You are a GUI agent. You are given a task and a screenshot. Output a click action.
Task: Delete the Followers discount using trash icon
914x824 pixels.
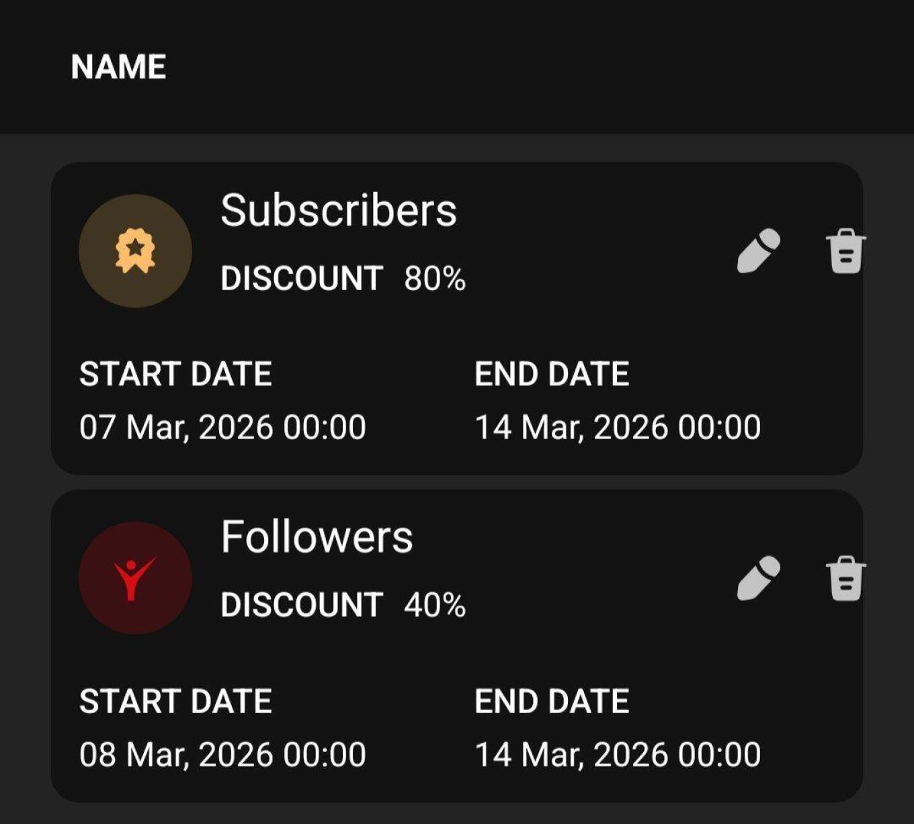coord(845,578)
